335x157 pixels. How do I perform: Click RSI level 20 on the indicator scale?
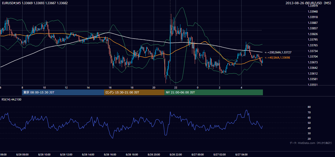pyautogui.click(x=309, y=139)
